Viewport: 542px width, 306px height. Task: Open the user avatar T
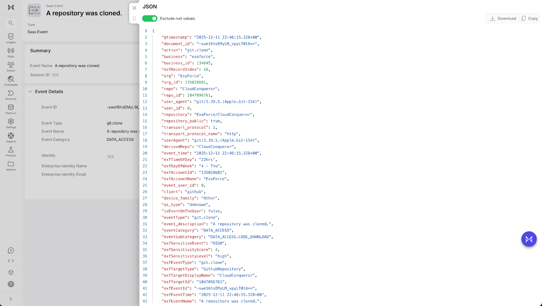[x=11, y=284]
